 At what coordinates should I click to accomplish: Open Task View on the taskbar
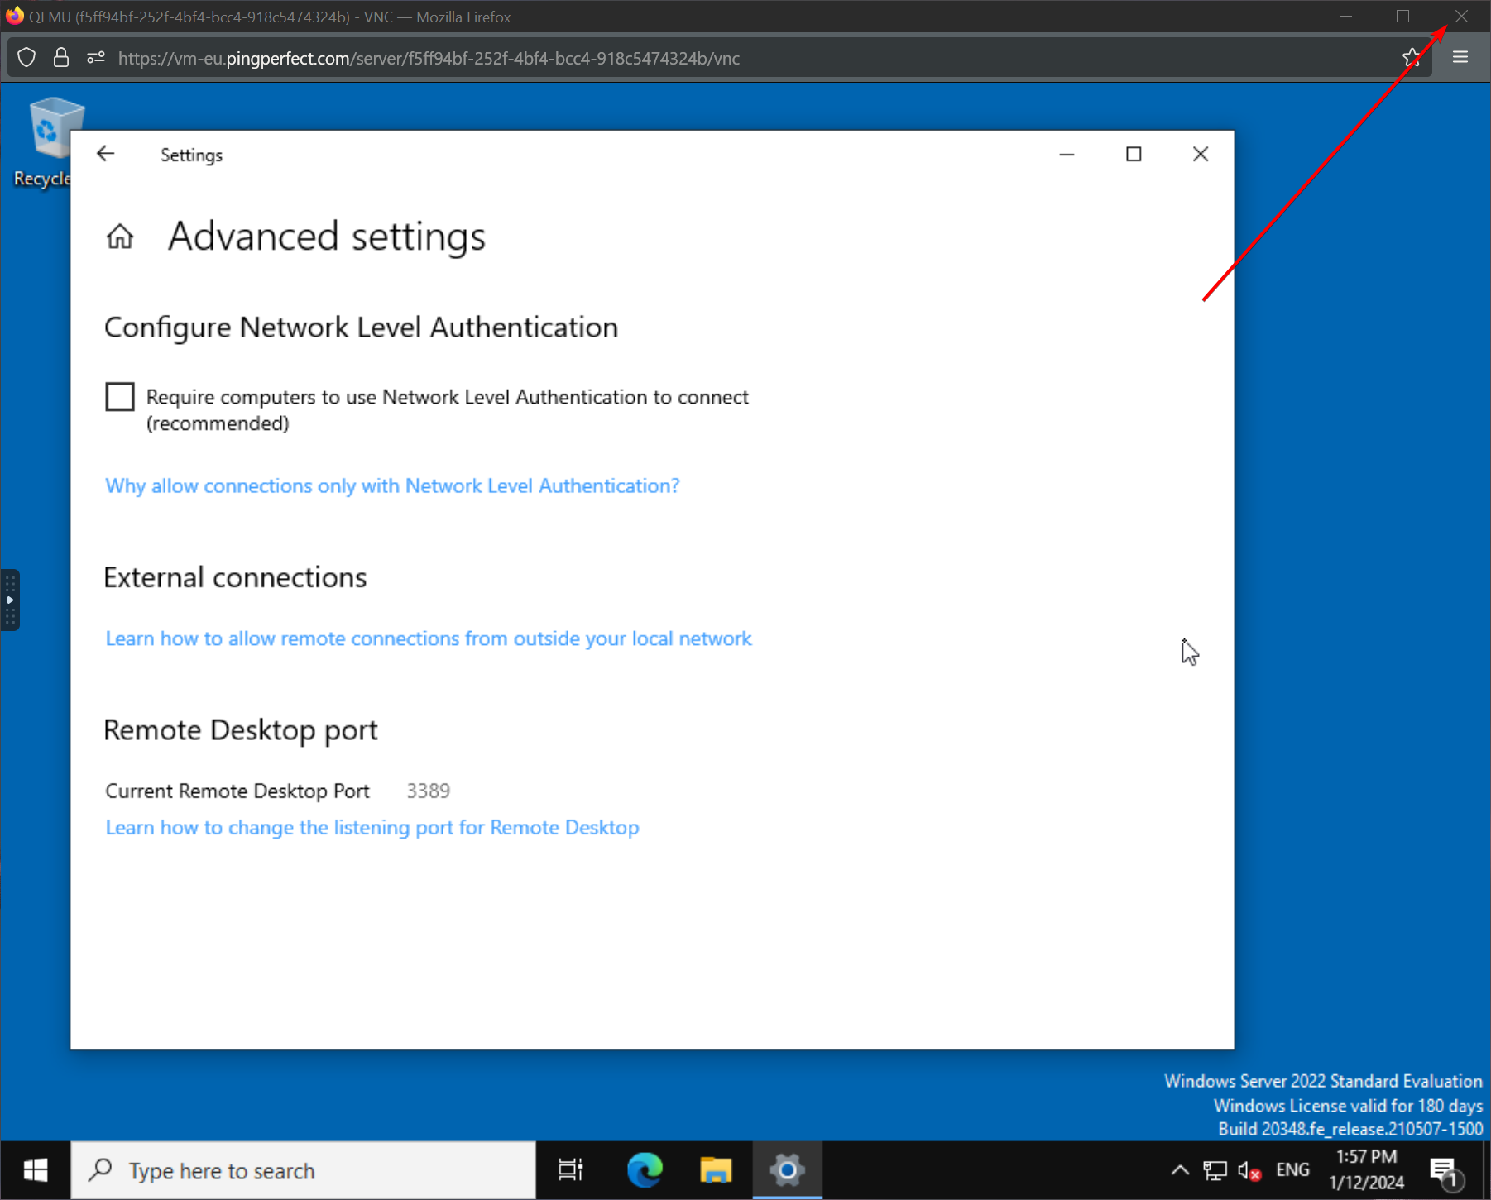coord(570,1170)
